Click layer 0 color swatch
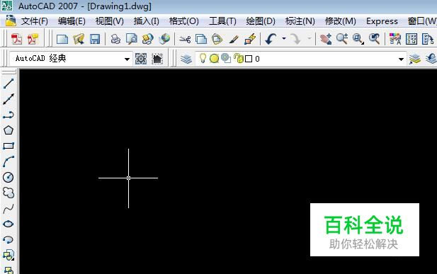The image size is (437, 274). [x=249, y=59]
